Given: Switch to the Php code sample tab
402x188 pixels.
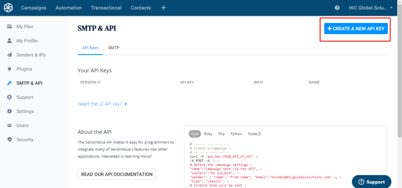Looking at the screenshot, I should point(221,133).
